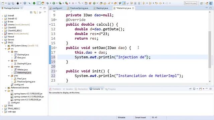
Task: Click the Open Console icon
Action: (200, 89)
